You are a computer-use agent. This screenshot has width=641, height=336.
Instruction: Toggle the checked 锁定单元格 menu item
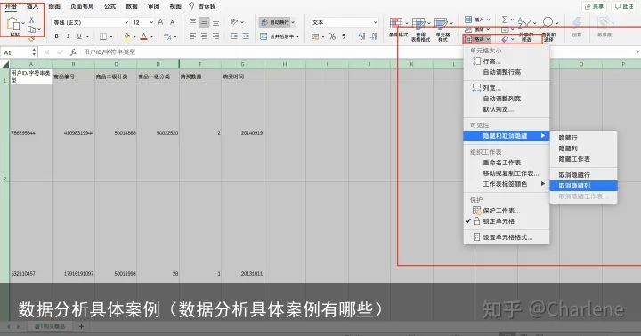click(x=506, y=221)
